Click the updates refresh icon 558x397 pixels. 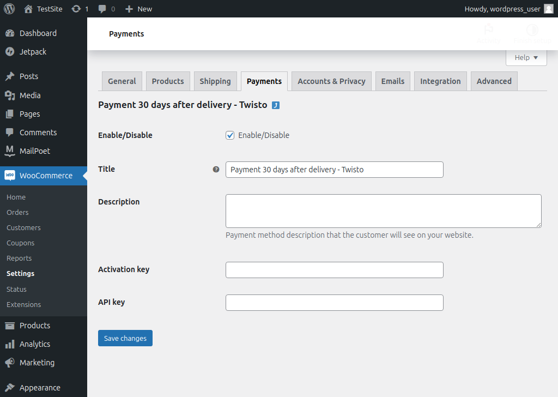[77, 9]
